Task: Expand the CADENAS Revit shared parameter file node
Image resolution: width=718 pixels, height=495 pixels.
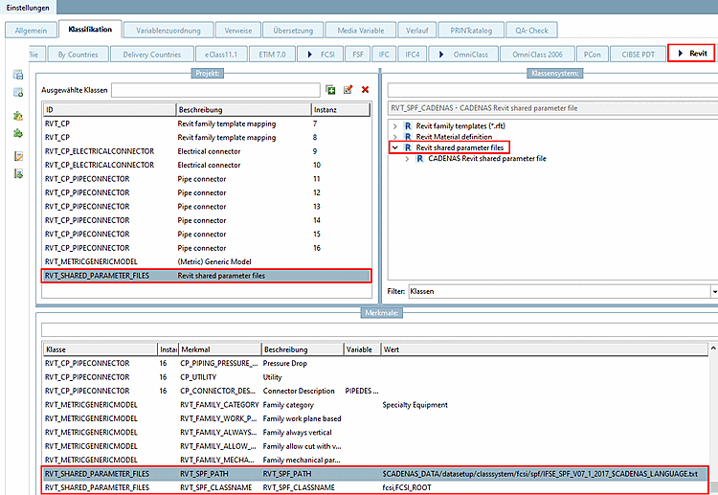Action: [407, 158]
